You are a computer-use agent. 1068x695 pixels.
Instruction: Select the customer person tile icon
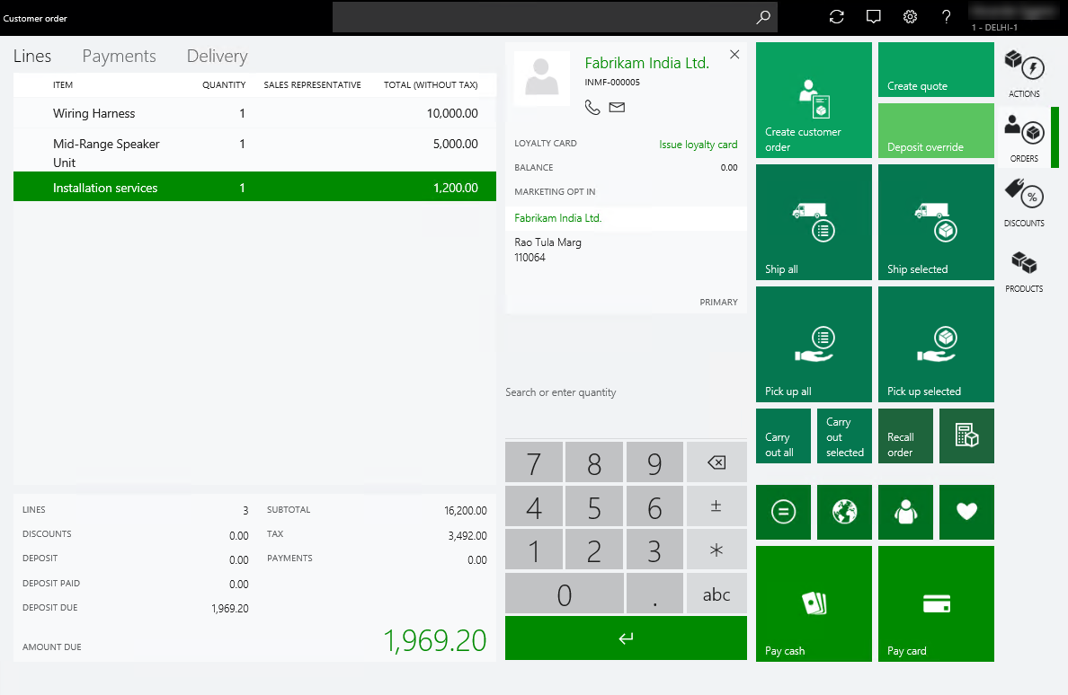coord(905,512)
